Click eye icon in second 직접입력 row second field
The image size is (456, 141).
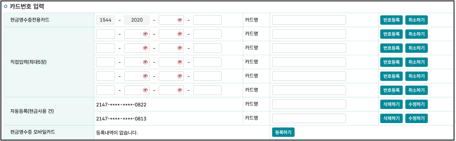[145, 48]
